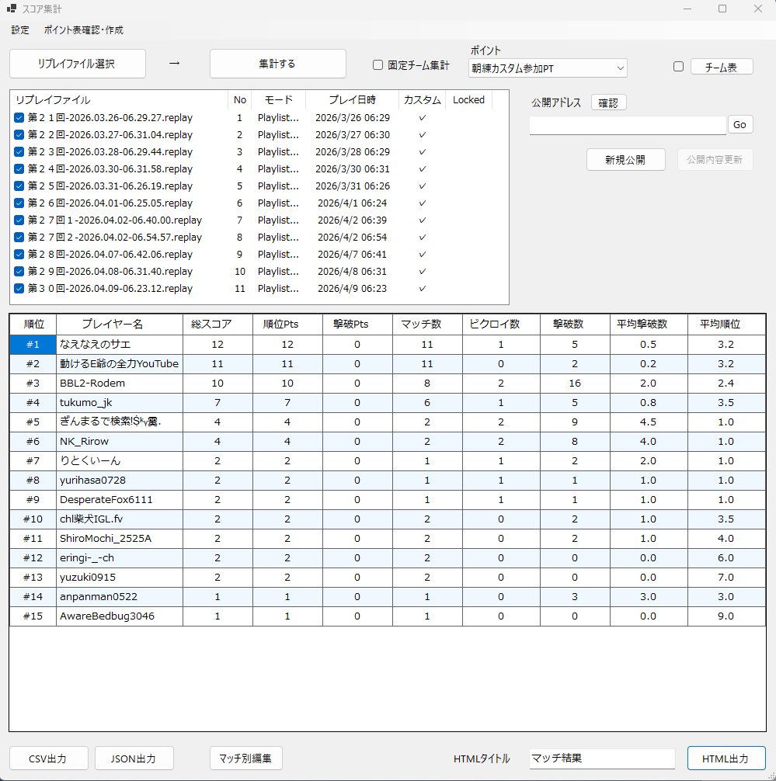Uncheck the 第27回1 replay file checkbox
The height and width of the screenshot is (781, 776).
tap(19, 220)
